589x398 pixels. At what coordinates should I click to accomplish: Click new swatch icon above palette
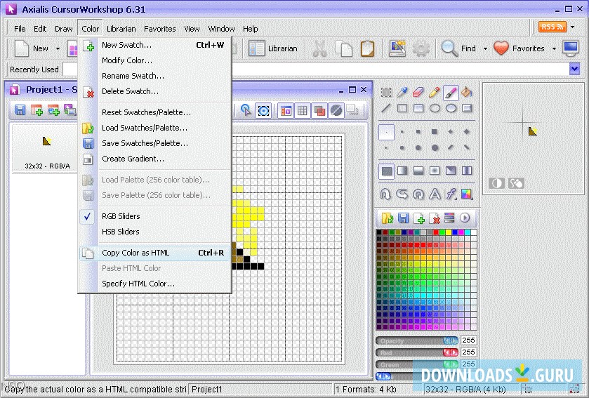(419, 218)
